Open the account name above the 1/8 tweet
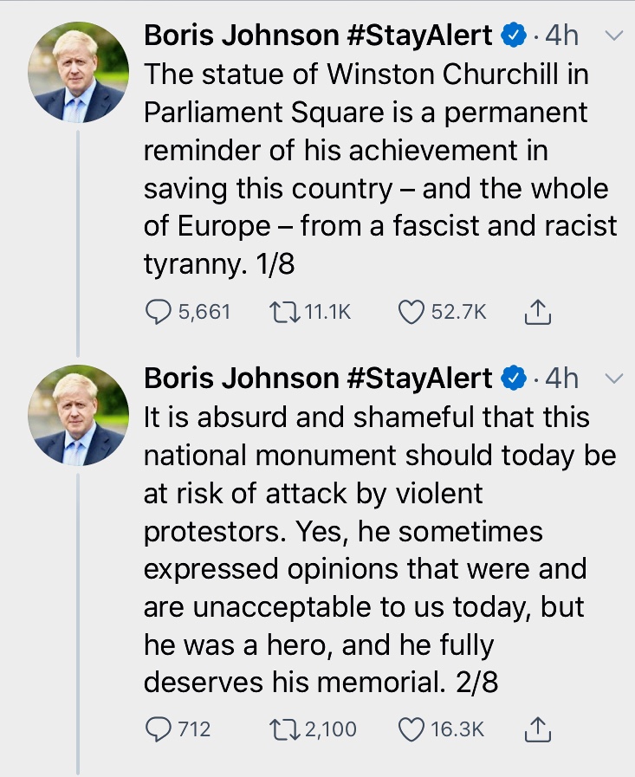This screenshot has height=777, width=635. coord(317,36)
